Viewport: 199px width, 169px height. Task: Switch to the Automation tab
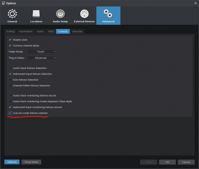click(26, 31)
